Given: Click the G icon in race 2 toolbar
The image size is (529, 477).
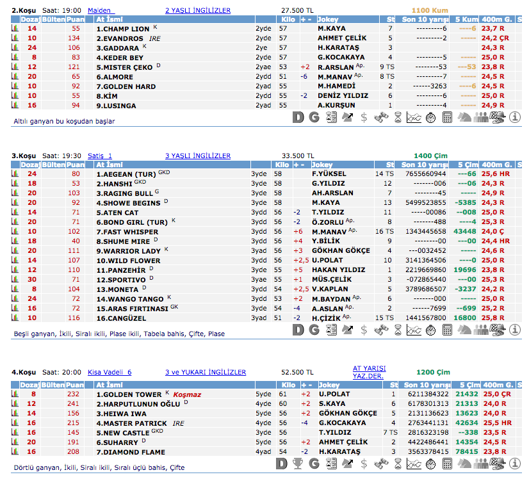Looking at the screenshot, I should tap(314, 117).
